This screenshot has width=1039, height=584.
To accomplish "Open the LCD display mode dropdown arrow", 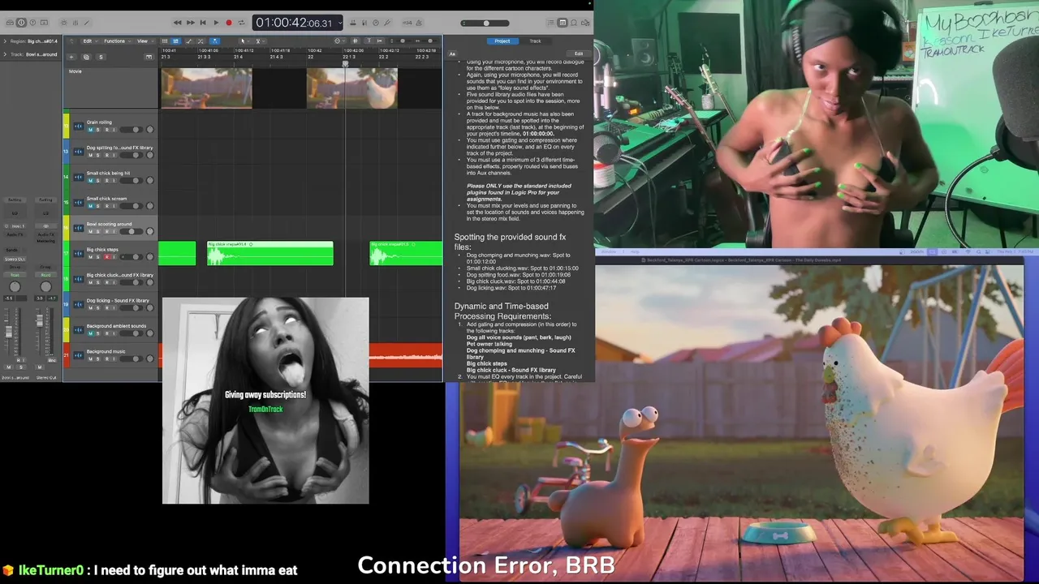I will click(340, 23).
